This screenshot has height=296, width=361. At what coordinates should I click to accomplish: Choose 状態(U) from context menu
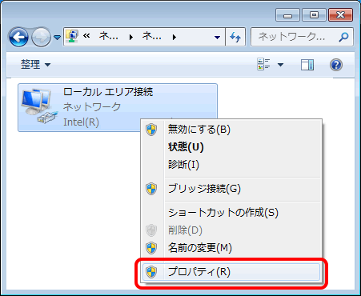[x=231, y=147]
